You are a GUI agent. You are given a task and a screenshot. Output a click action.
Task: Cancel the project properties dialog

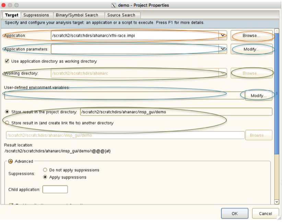(x=265, y=213)
